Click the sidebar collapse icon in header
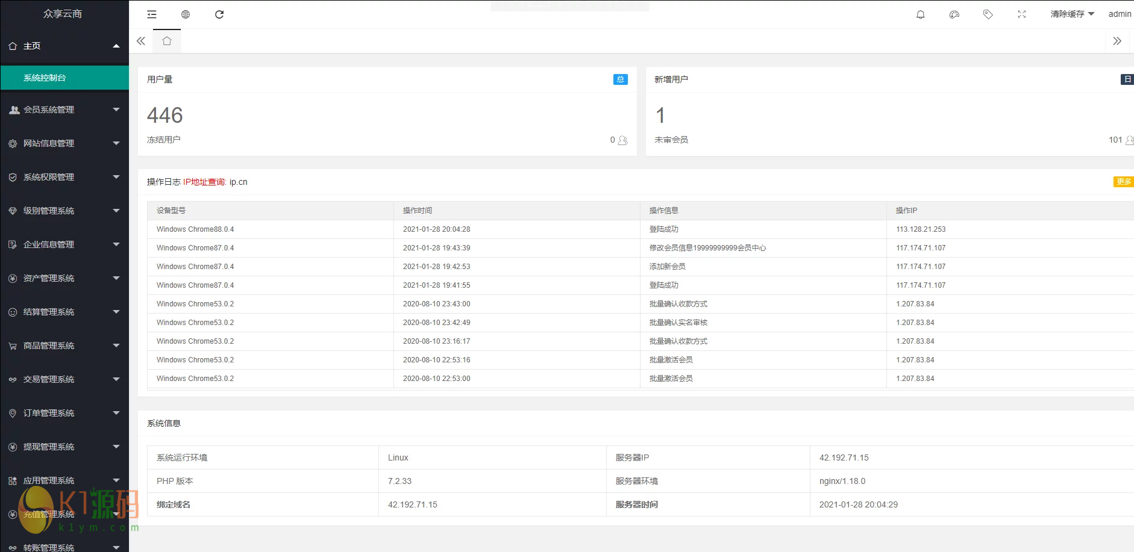 152,14
